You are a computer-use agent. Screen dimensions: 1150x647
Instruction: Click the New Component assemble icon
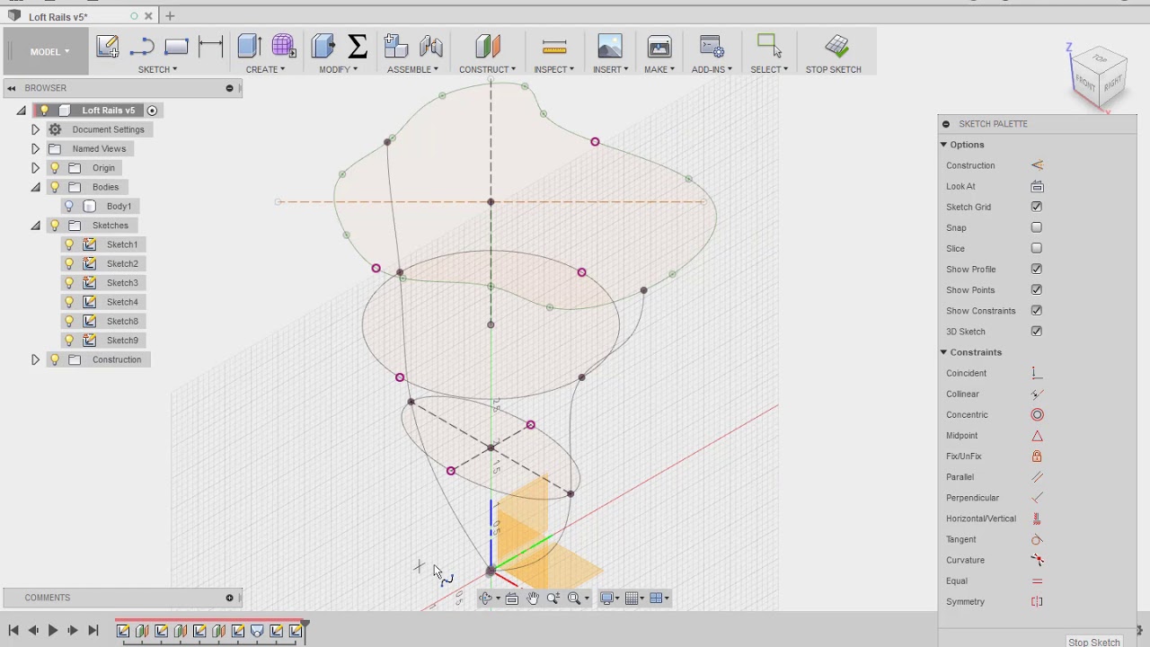click(x=395, y=46)
